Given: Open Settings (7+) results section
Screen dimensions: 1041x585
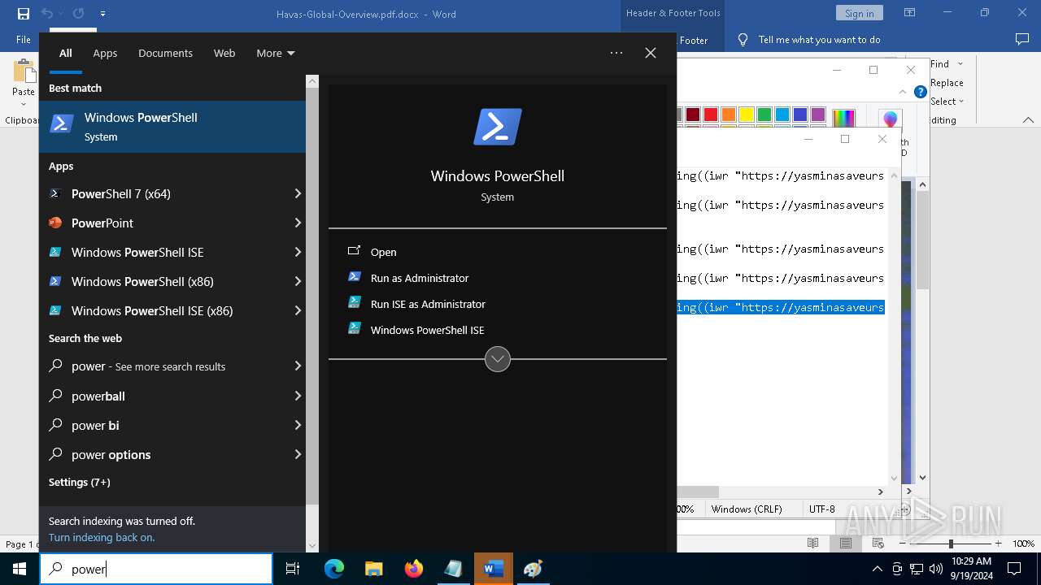Looking at the screenshot, I should click(x=79, y=482).
